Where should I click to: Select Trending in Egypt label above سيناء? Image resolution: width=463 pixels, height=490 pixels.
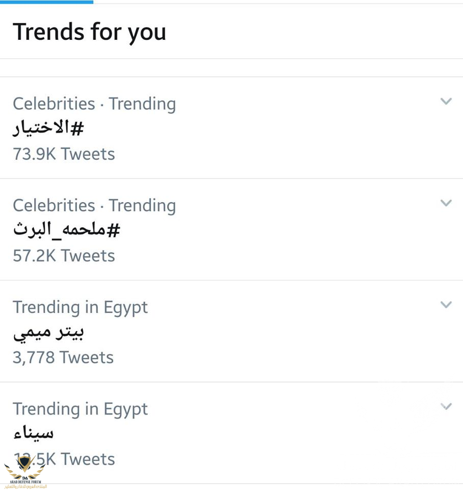coord(80,409)
